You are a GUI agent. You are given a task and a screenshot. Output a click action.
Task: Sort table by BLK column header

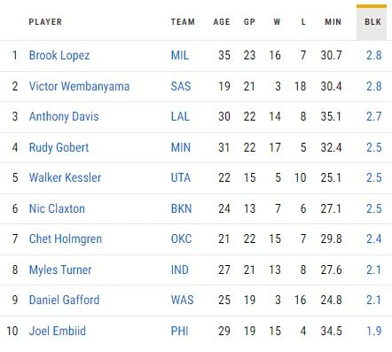[x=372, y=22]
